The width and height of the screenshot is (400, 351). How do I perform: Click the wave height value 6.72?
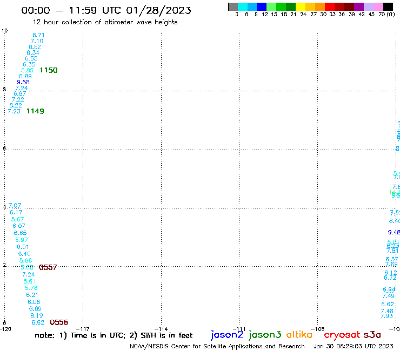coord(390,278)
